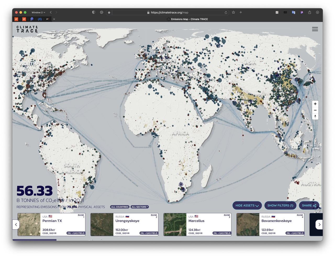Select the Permian TX asset card

pos(51,224)
